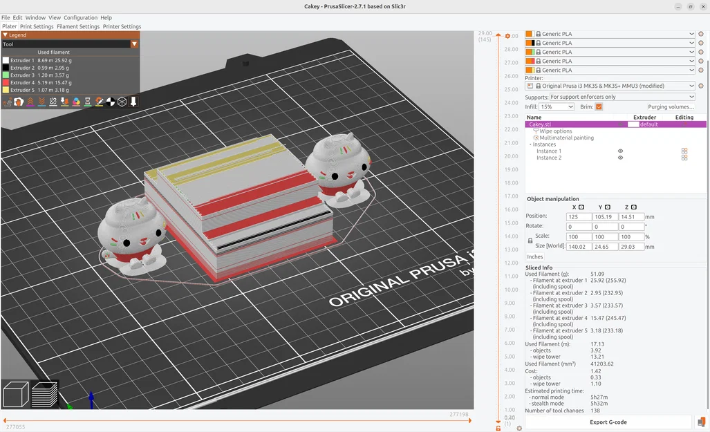
Task: Click horizontal move slider right thumb
Action: point(469,421)
